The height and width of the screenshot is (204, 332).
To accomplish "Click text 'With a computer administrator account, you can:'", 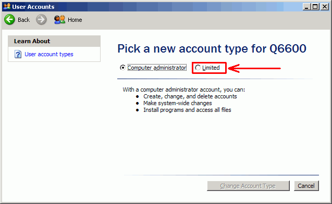I will pyautogui.click(x=184, y=90).
